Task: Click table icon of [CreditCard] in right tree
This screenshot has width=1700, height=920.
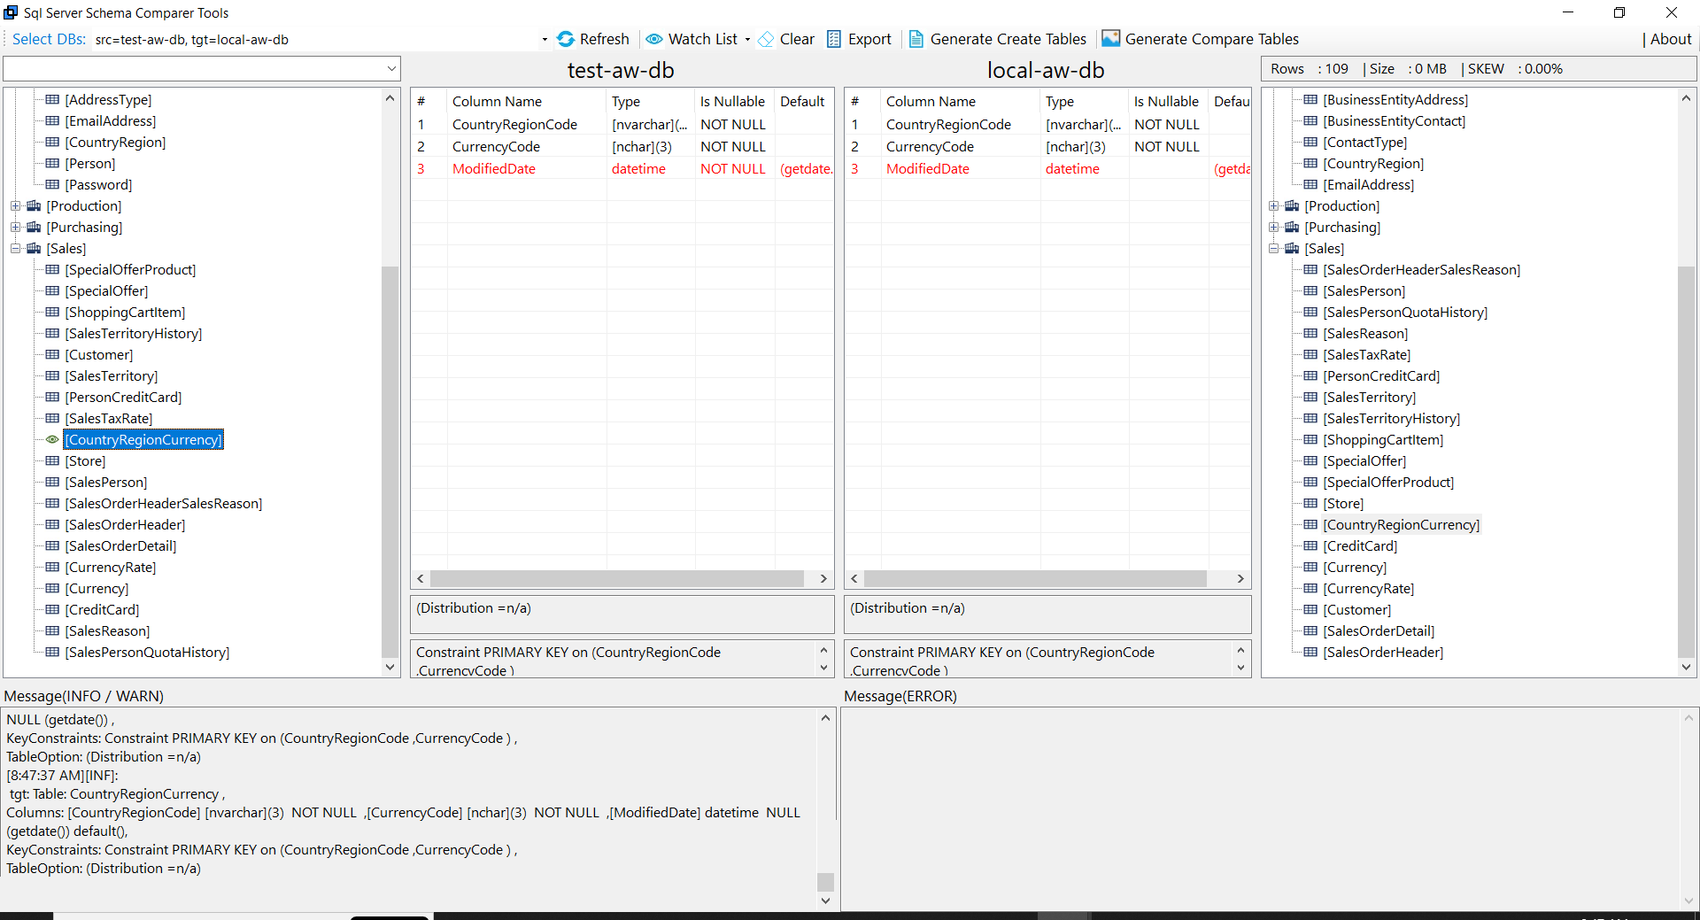Action: pyautogui.click(x=1310, y=545)
